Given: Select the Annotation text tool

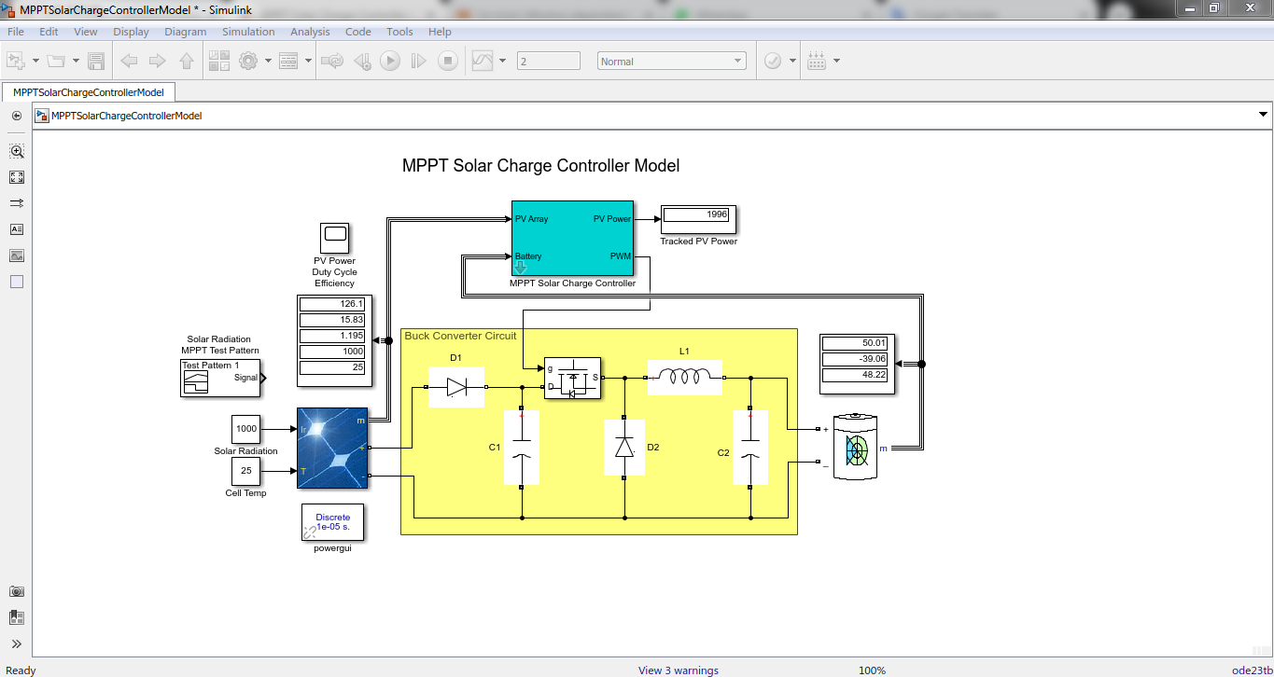Looking at the screenshot, I should [17, 229].
